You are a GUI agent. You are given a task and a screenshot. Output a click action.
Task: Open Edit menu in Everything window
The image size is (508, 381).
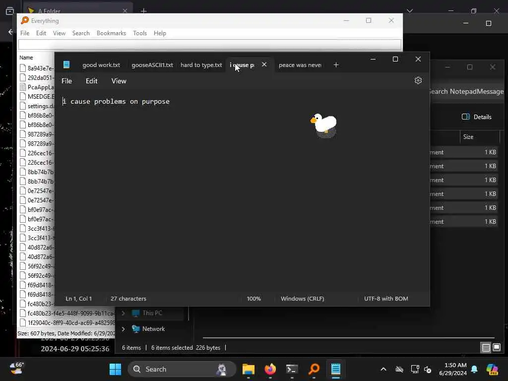click(x=41, y=33)
